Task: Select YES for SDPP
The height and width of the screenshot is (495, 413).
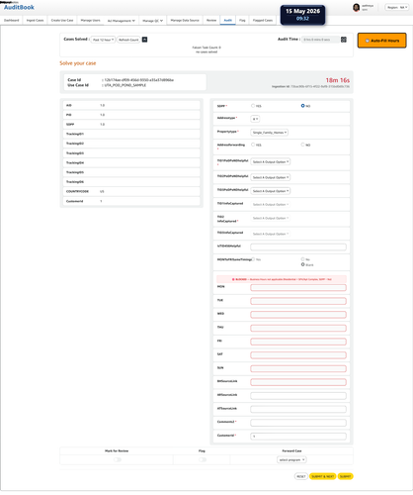Action: point(253,106)
